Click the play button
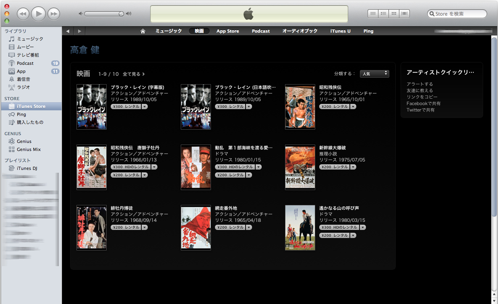This screenshot has width=498, height=304. tap(38, 14)
